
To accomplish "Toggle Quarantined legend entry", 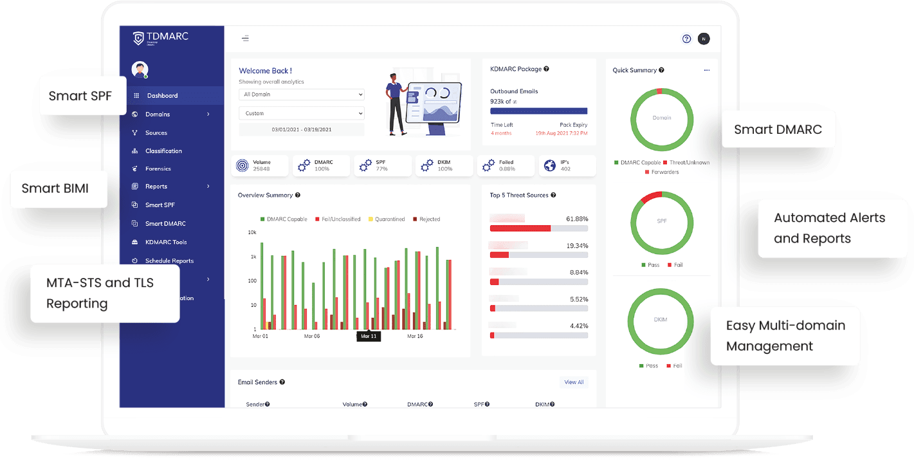I will [x=387, y=219].
